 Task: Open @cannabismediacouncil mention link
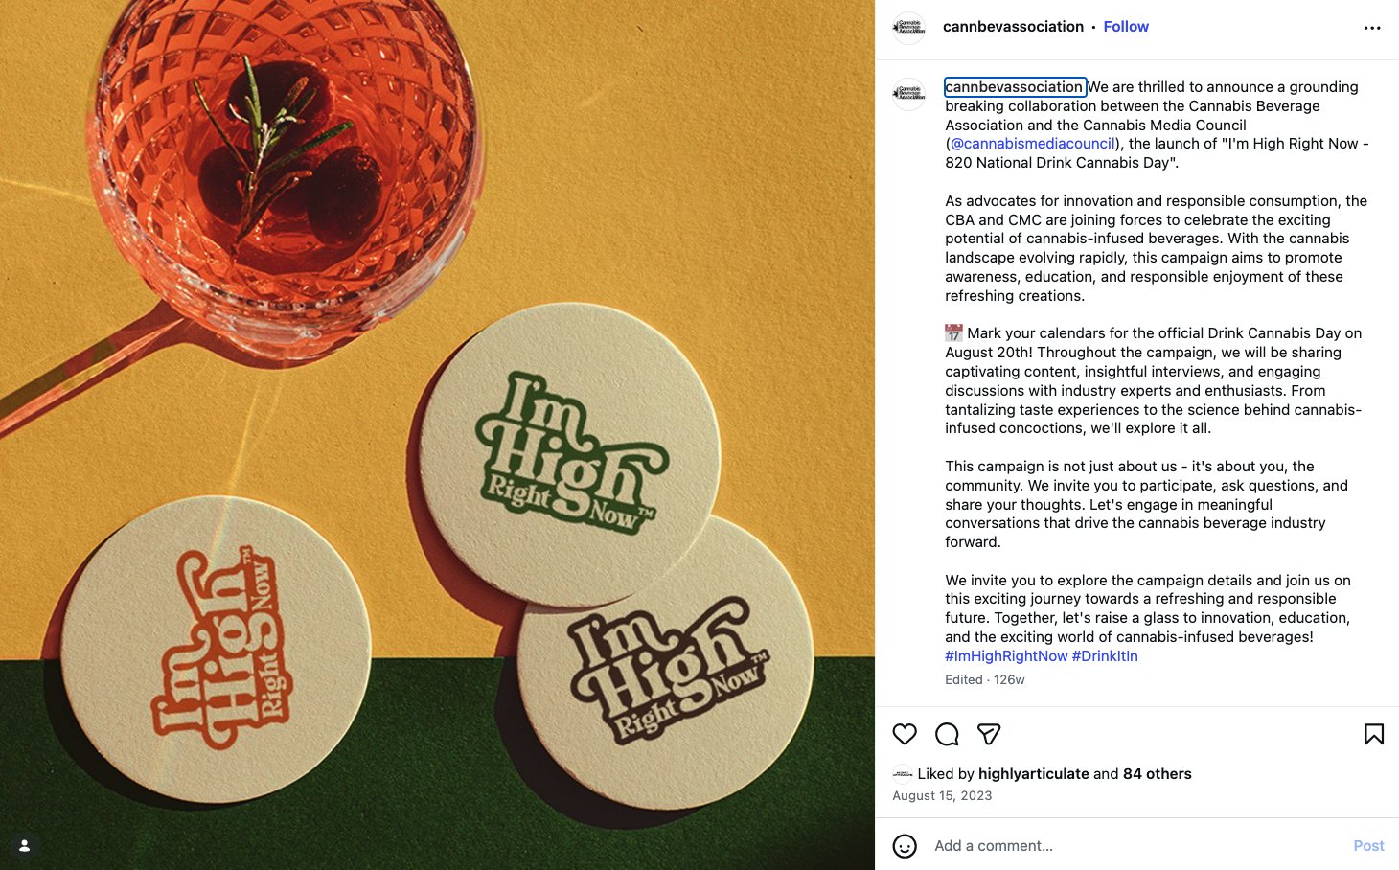(x=1032, y=144)
